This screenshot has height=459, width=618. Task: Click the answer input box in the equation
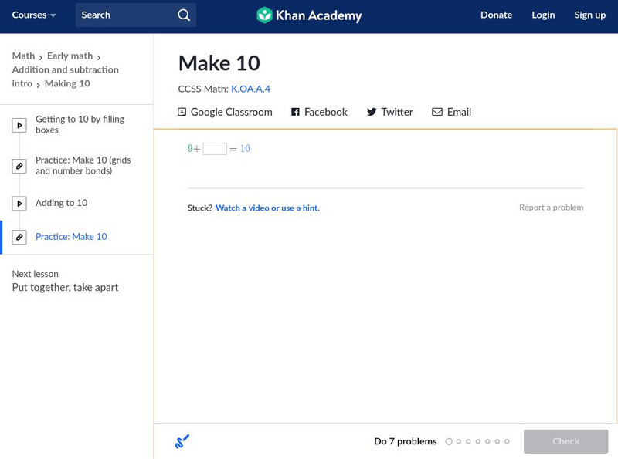[216, 148]
